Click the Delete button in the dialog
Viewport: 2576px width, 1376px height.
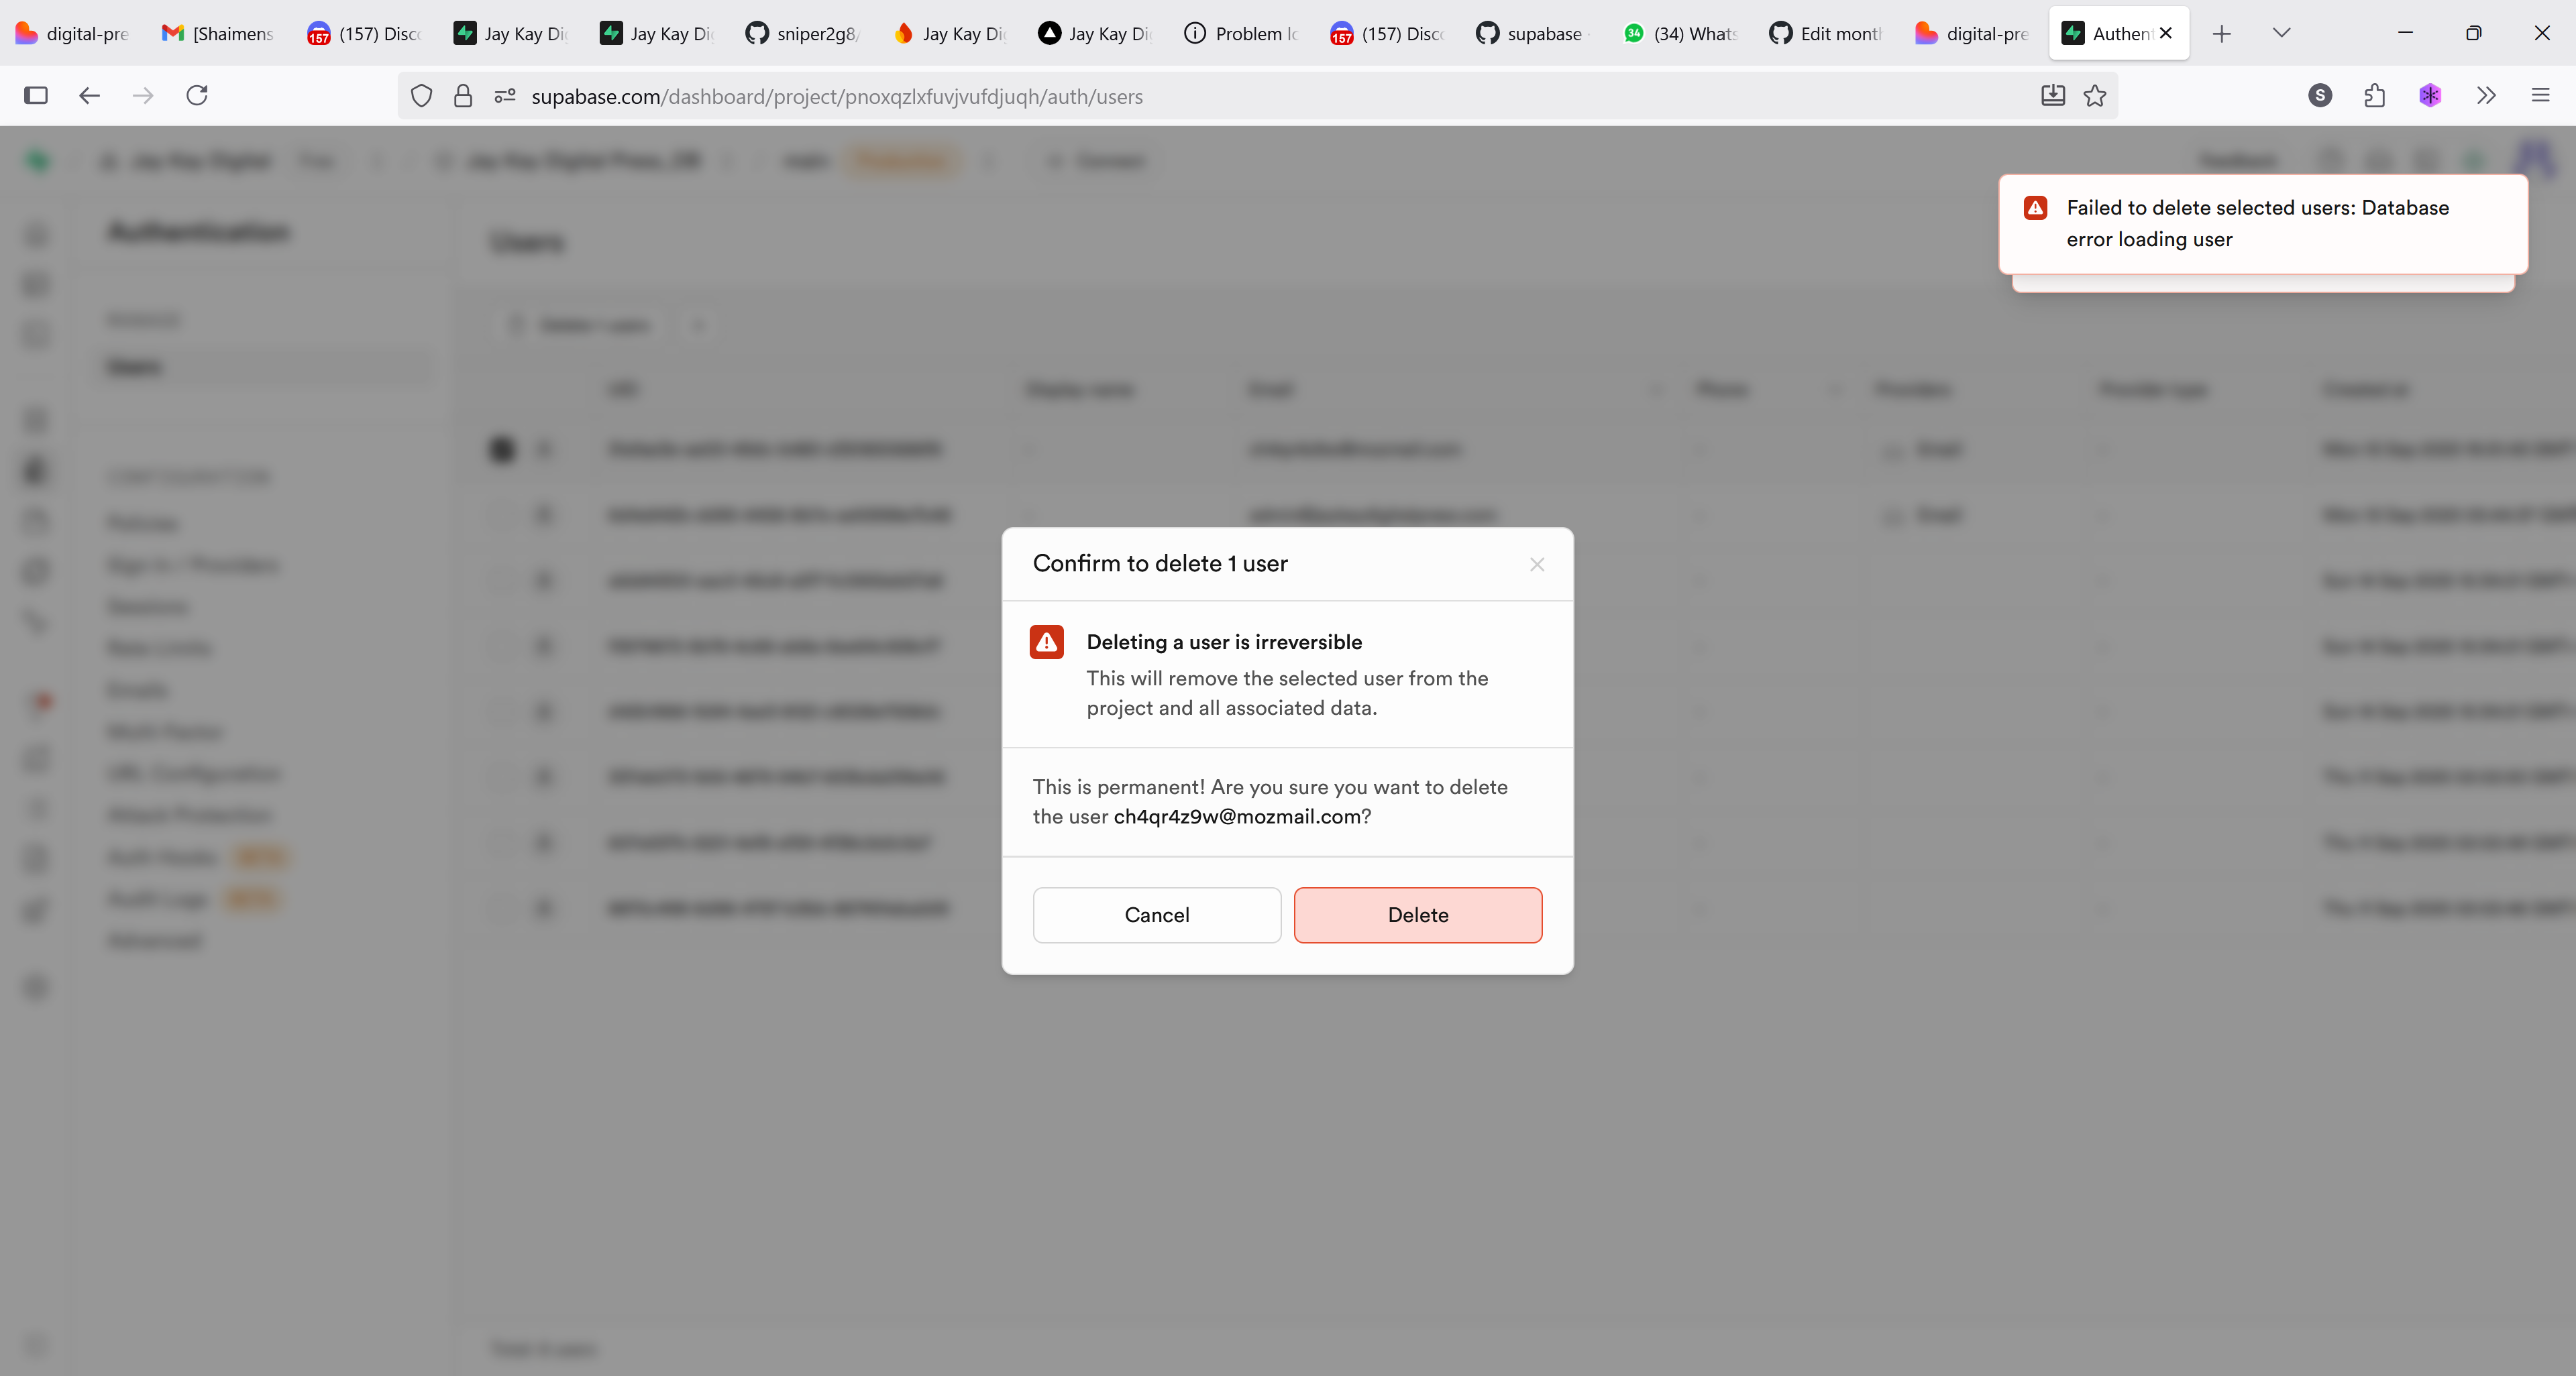(1417, 915)
